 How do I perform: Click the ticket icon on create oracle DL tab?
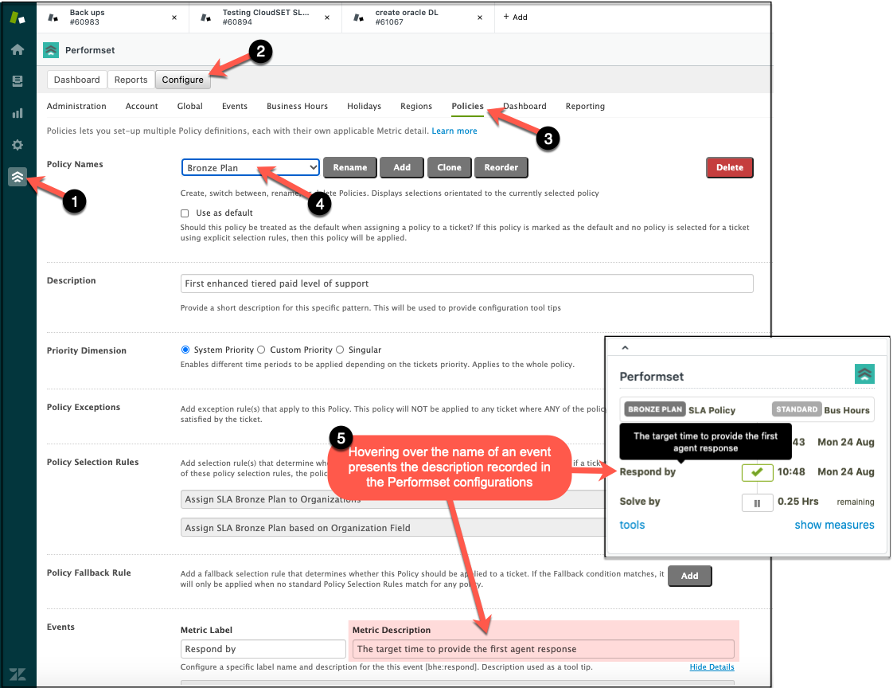(359, 18)
